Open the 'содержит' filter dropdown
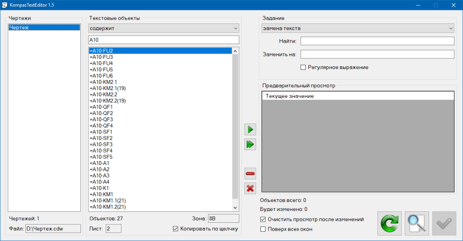The height and width of the screenshot is (241, 463). pos(164,28)
